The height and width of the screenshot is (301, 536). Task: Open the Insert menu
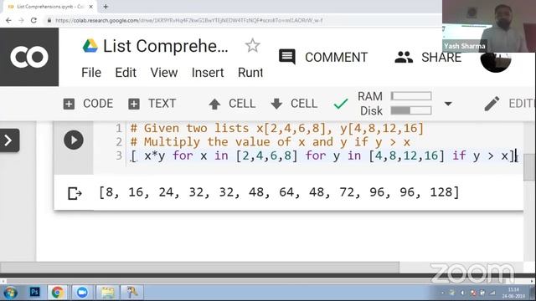tap(208, 73)
